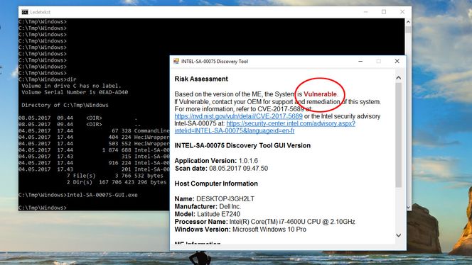The height and width of the screenshot is (265, 472).
Task: Click the Manufacturer Dell Inc. line
Action: [x=208, y=206]
